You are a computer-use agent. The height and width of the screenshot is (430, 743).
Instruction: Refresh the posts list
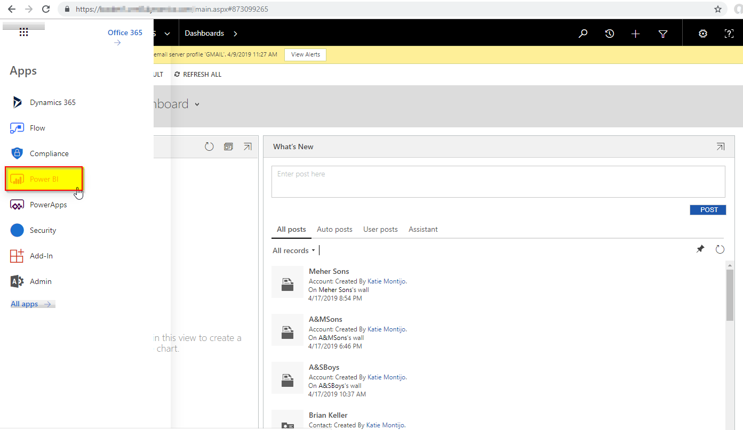click(720, 249)
